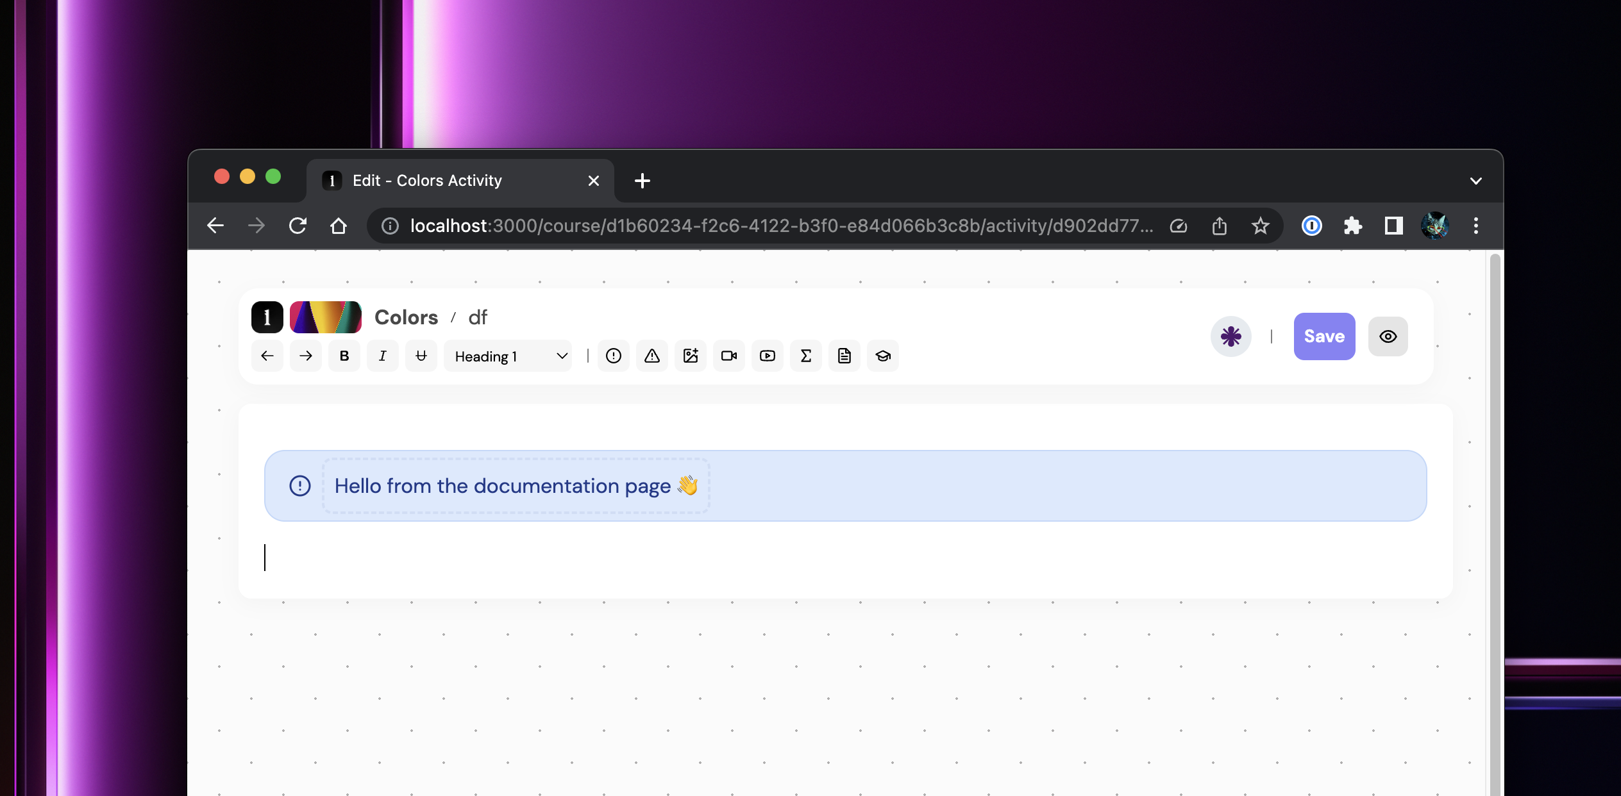Open the Heading 1 style dropdown
Screen dimensions: 1621x796
[508, 356]
